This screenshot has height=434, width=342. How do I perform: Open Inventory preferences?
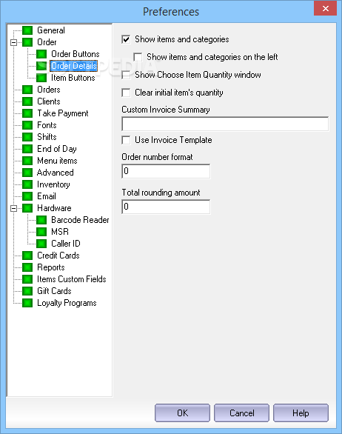pos(53,184)
